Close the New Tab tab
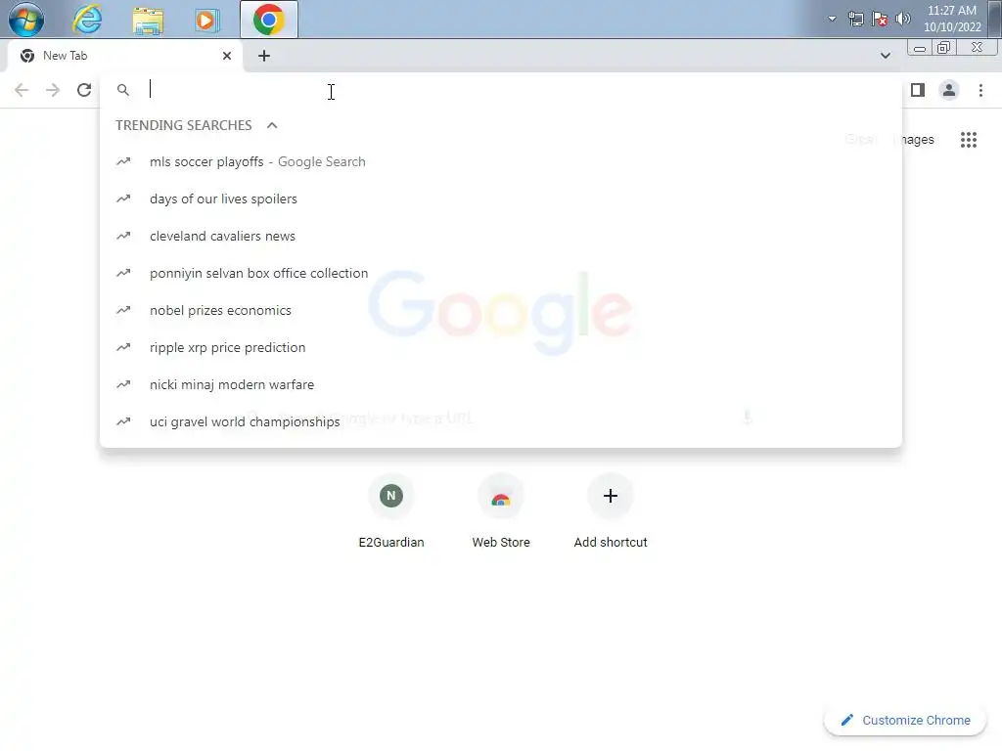The height and width of the screenshot is (751, 1002). (227, 56)
